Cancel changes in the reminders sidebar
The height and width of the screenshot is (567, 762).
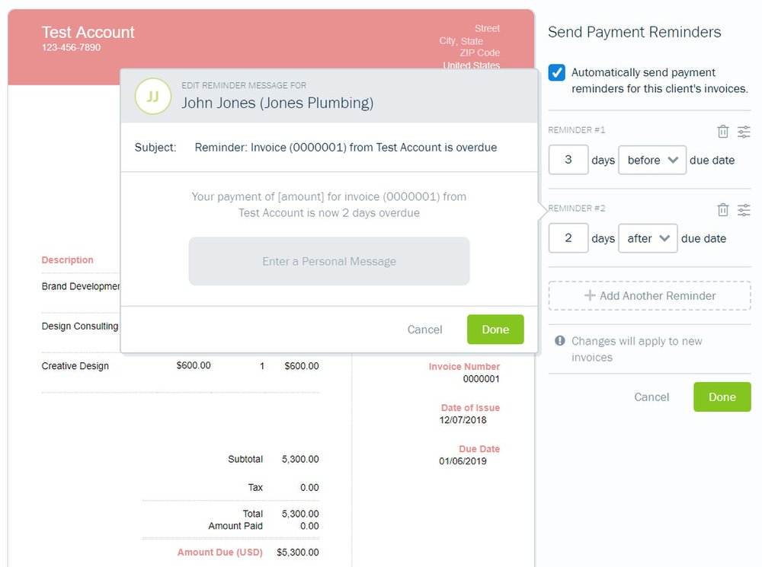[652, 397]
